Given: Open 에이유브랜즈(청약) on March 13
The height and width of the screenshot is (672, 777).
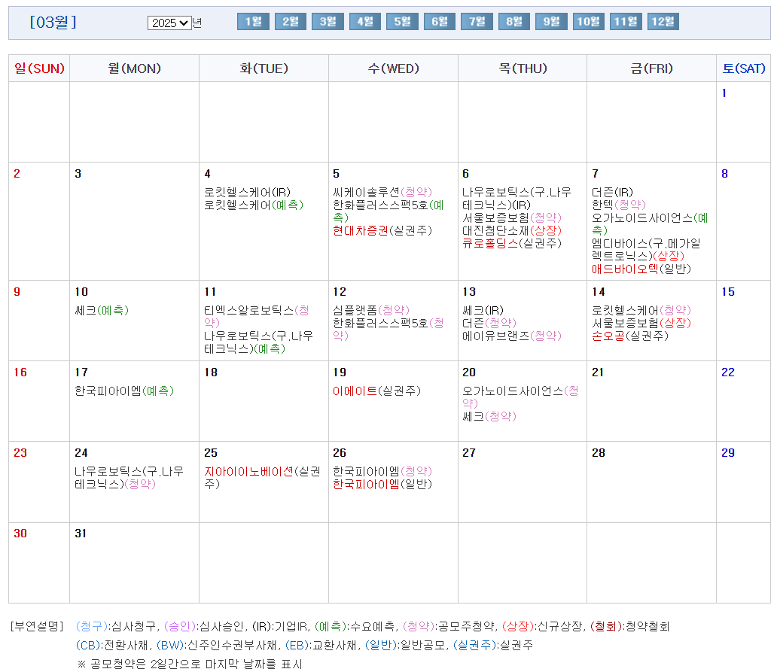Looking at the screenshot, I should (512, 336).
